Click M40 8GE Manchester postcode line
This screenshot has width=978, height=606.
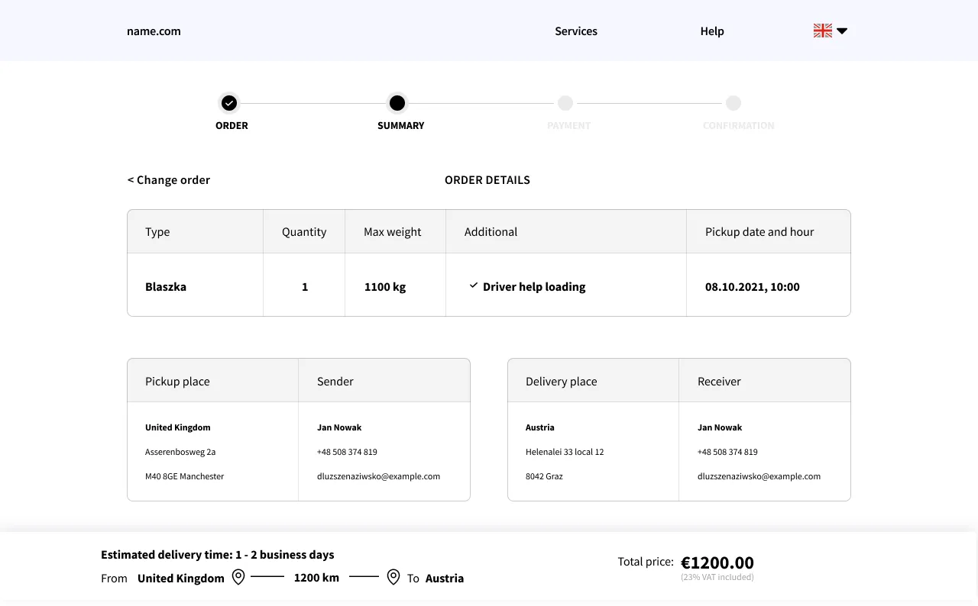point(185,476)
